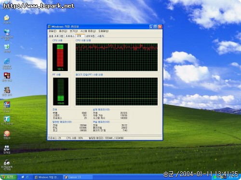241x180 pixels.
Task: Switch to the 네트워킹 tab
Action: tap(90, 36)
